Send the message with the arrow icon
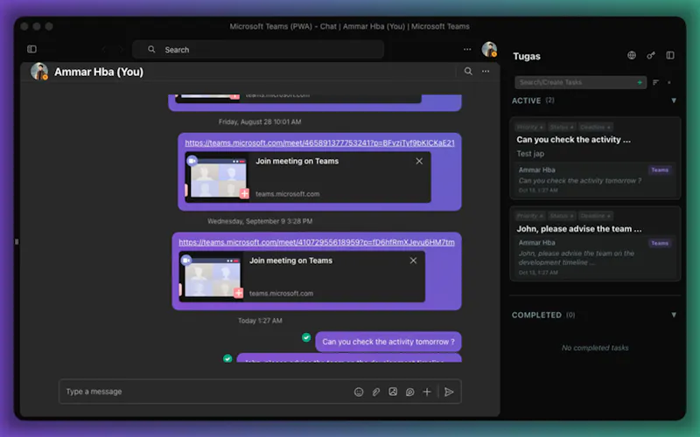This screenshot has height=437, width=700. [x=449, y=392]
